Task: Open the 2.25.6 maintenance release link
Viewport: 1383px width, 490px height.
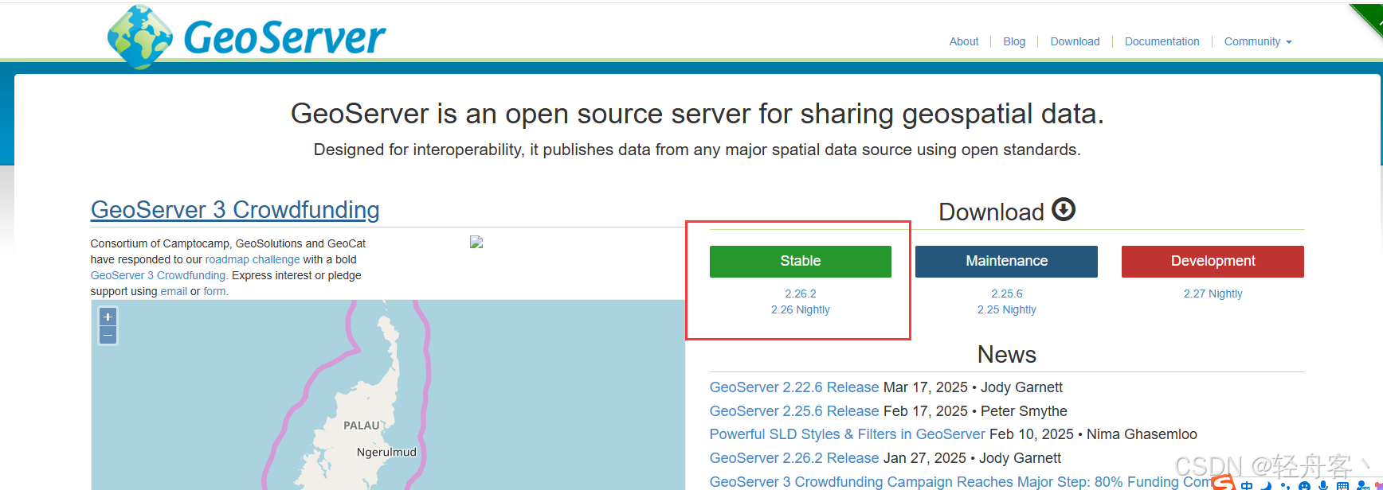Action: click(x=1007, y=294)
